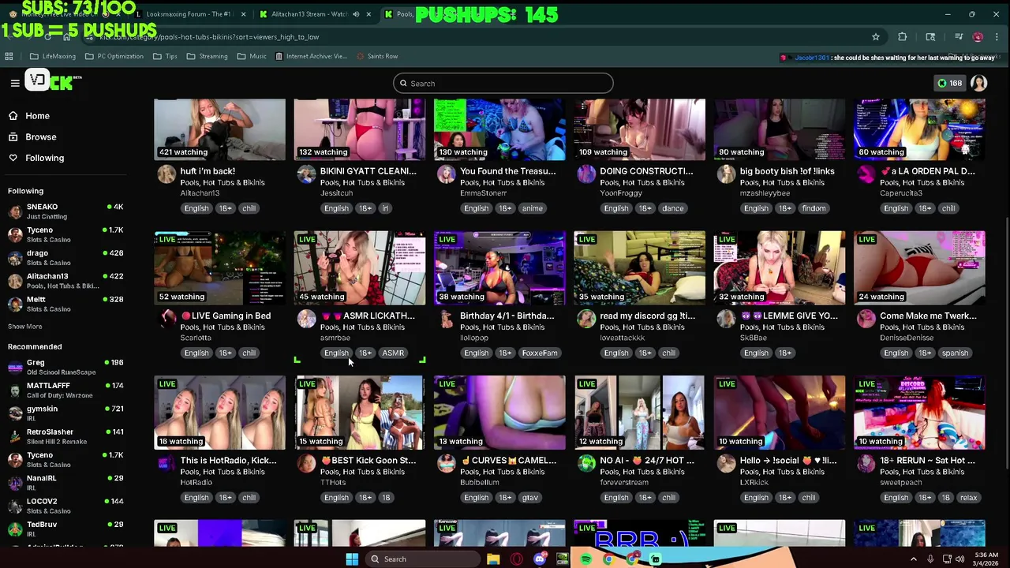The width and height of the screenshot is (1010, 568).
Task: Open the Tips bookmark folder
Action: pyautogui.click(x=165, y=56)
